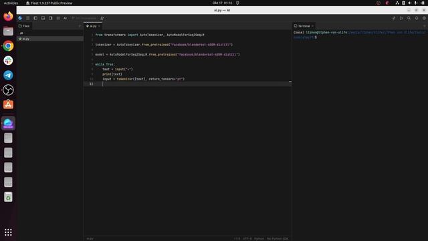The width and height of the screenshot is (428, 241).
Task: Click the cursor position indicator in the status bar
Action: [x=237, y=238]
